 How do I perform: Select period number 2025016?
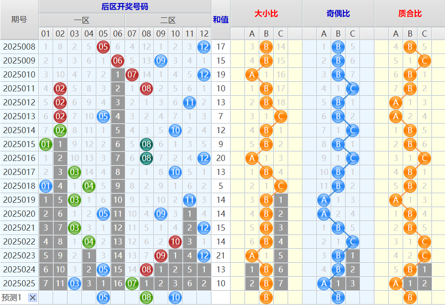19,158
